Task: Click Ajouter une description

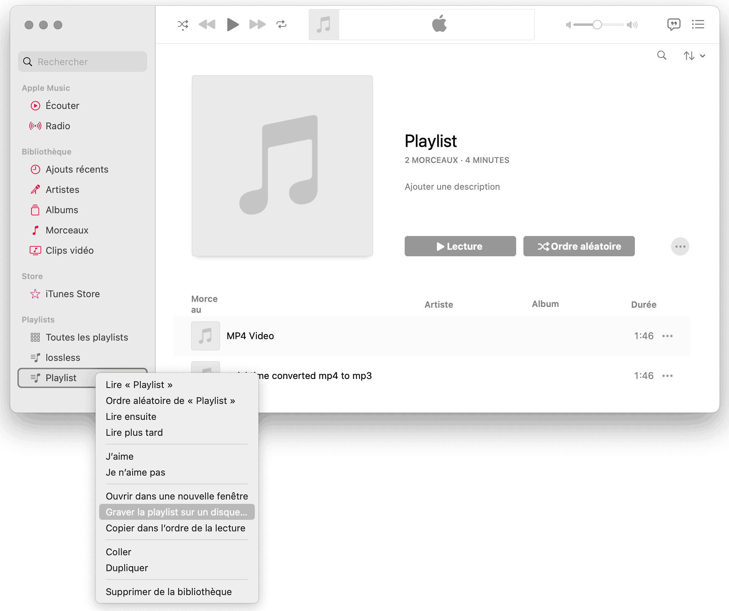Action: coord(452,187)
